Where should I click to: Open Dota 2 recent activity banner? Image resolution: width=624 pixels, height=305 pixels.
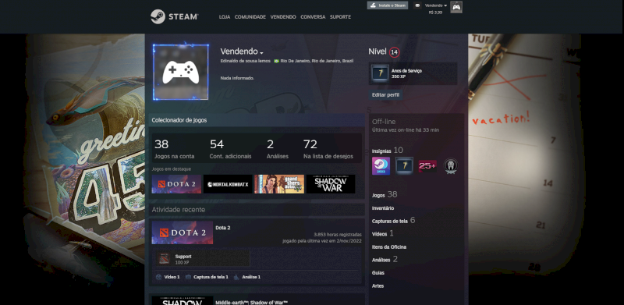point(183,232)
